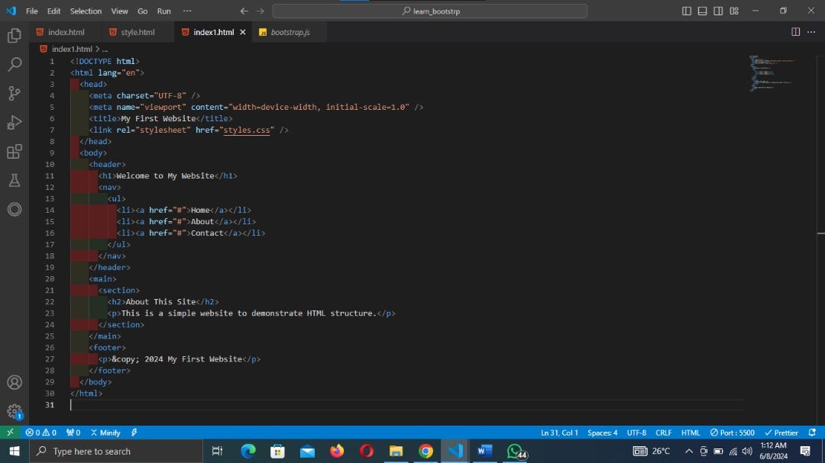Screen dimensions: 825x463
Task: Open the View menu
Action: tap(119, 11)
